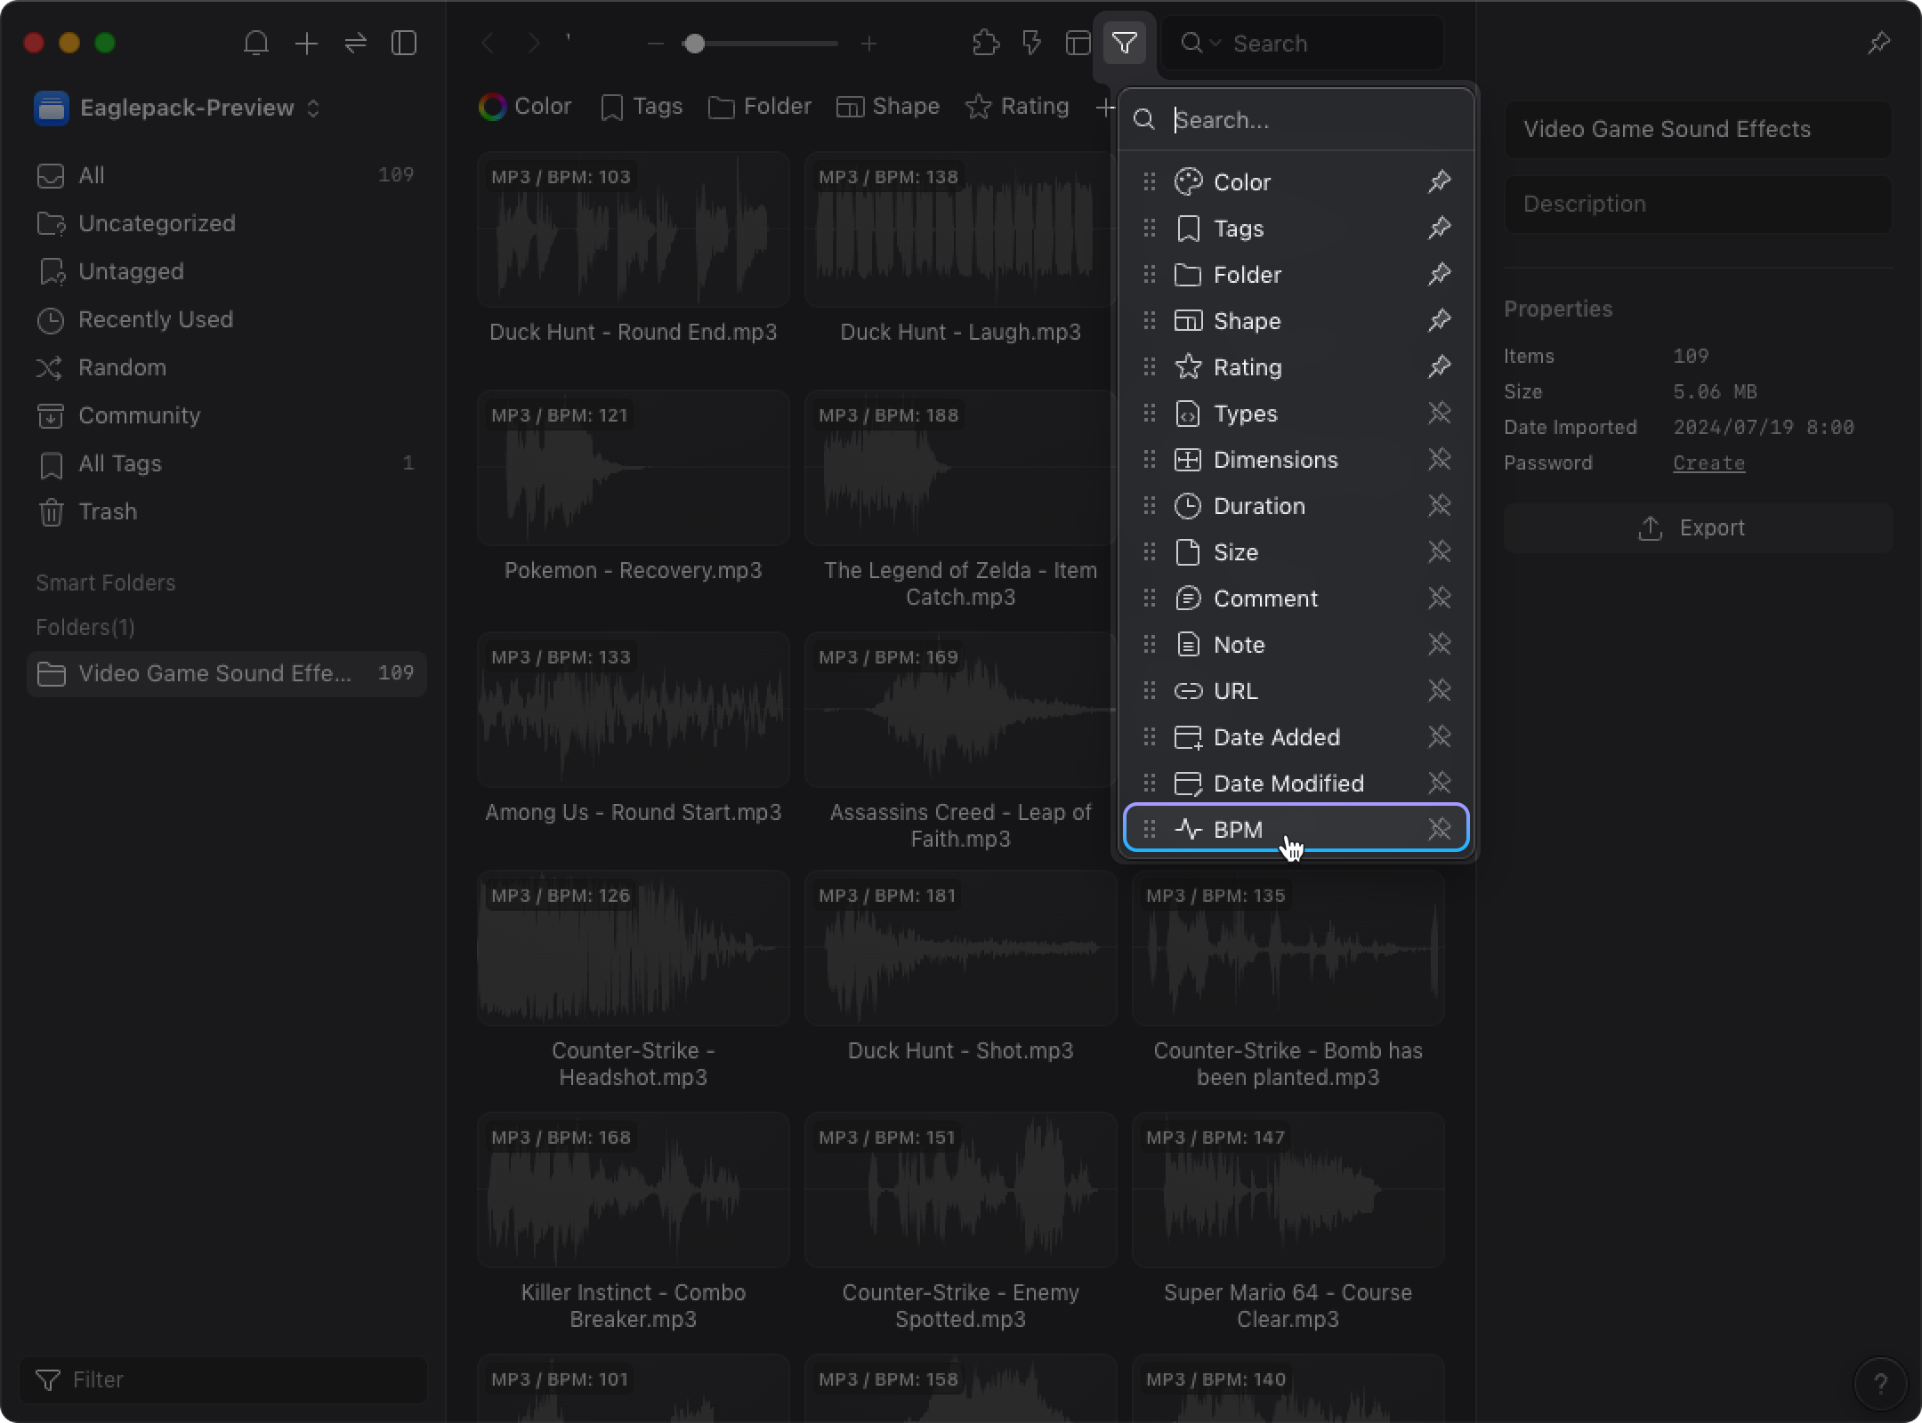Viewport: 1922px width, 1423px height.
Task: Drag the volume/zoom slider control
Action: 696,44
